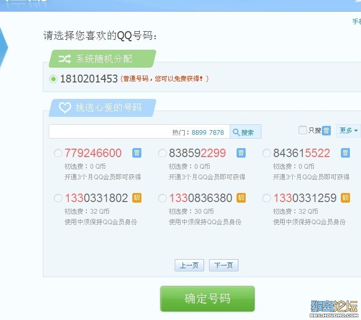Click the 普 badge next to 只搜

click(x=326, y=131)
